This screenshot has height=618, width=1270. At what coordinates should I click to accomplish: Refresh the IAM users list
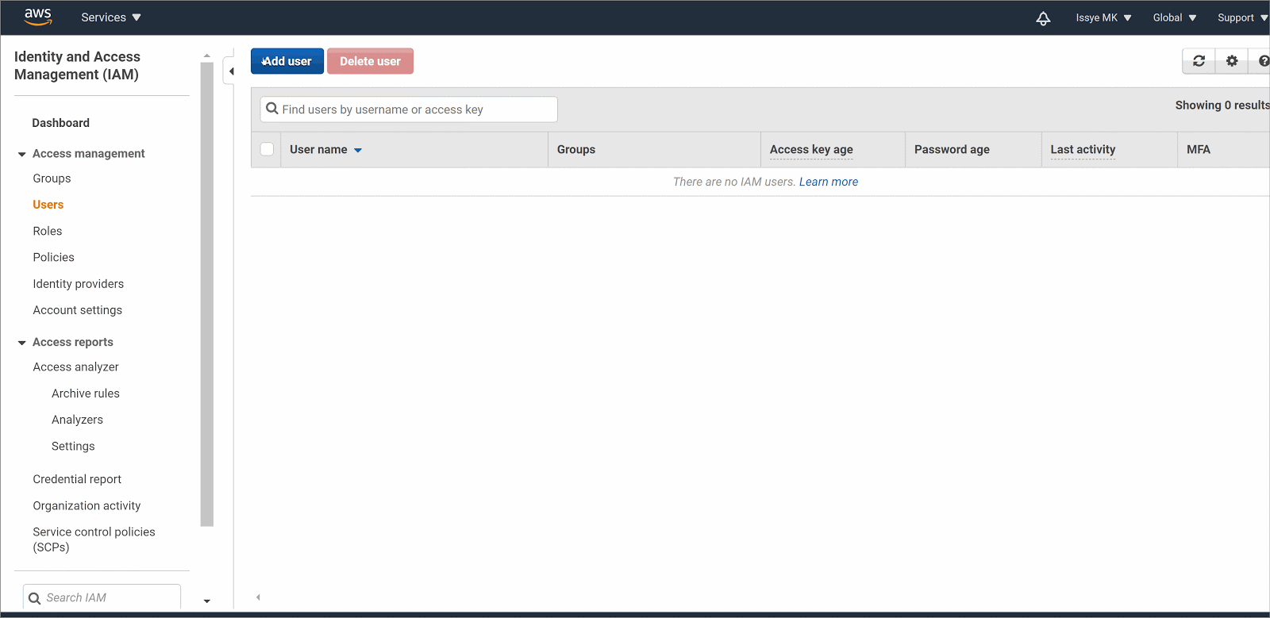pyautogui.click(x=1199, y=61)
